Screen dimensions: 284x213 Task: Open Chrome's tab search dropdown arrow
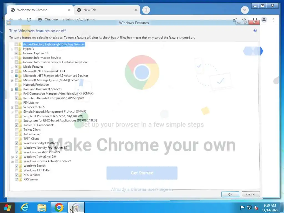[245, 10]
